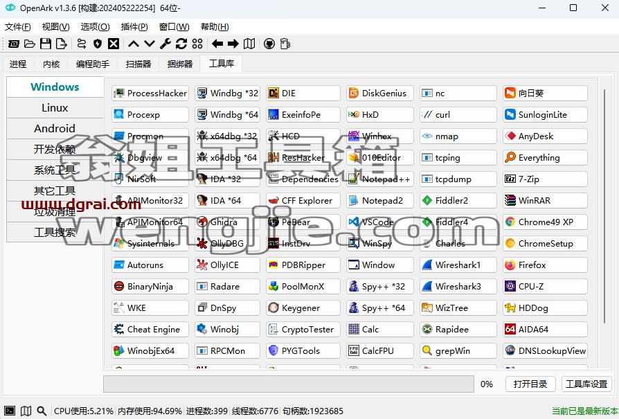Open WinRAR tool
The width and height of the screenshot is (619, 419).
click(x=545, y=201)
